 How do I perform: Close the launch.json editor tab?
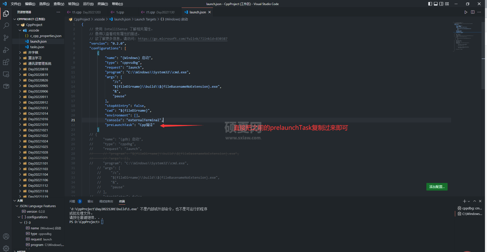209,12
